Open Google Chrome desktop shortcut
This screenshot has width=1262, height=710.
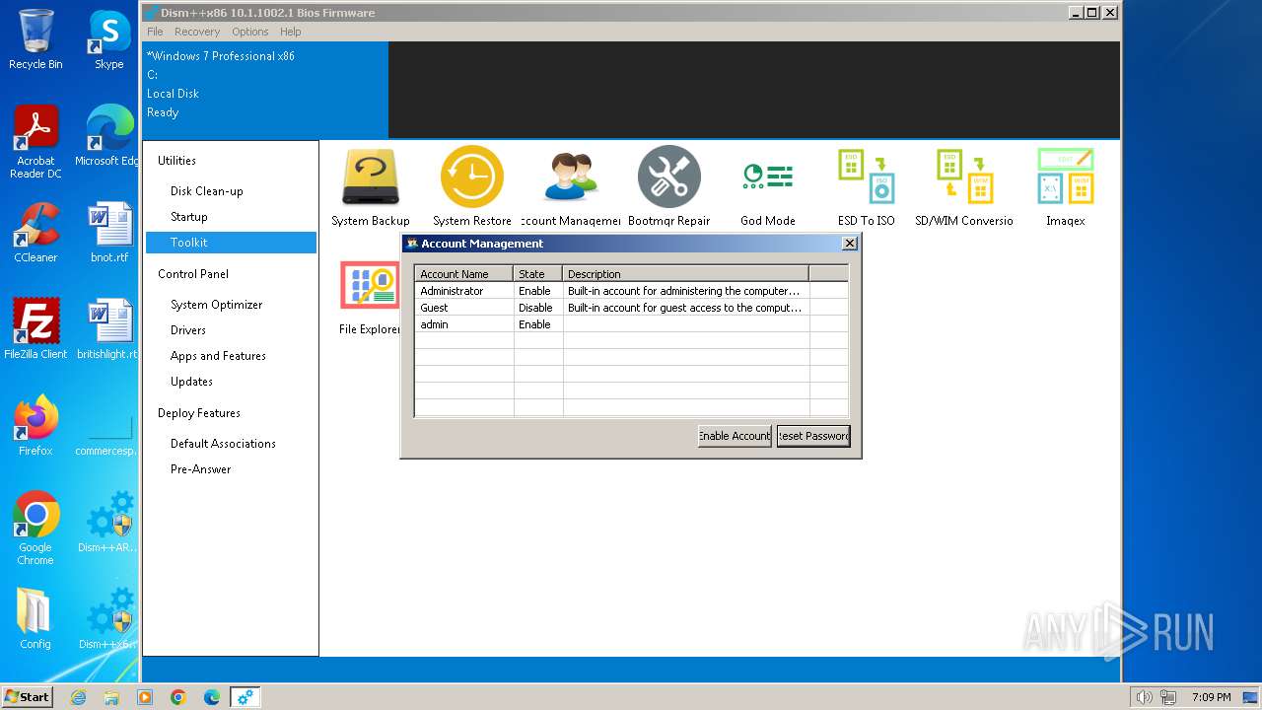[x=35, y=529]
